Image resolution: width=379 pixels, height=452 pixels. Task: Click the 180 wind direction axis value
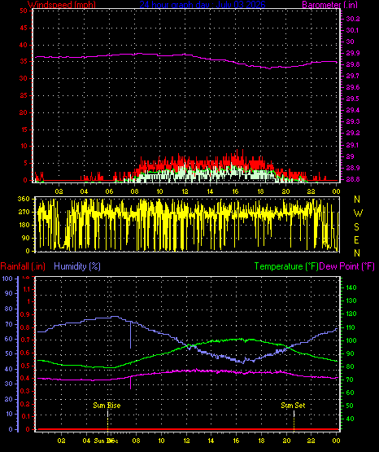click(x=24, y=225)
